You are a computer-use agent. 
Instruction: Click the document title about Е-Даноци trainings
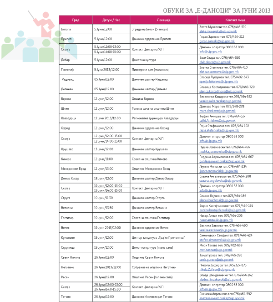[x=216, y=10]
